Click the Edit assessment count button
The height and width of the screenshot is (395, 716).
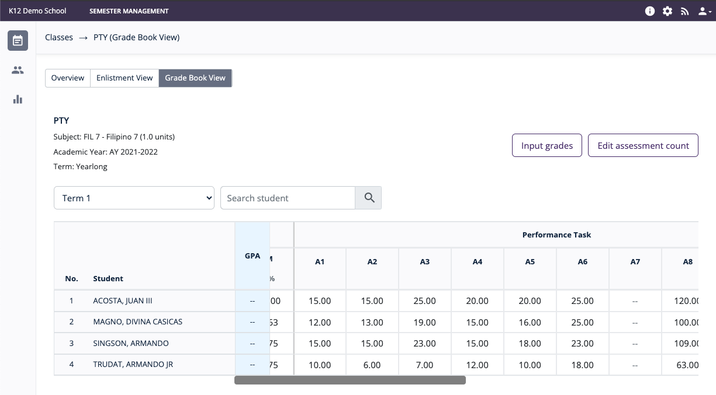(643, 145)
